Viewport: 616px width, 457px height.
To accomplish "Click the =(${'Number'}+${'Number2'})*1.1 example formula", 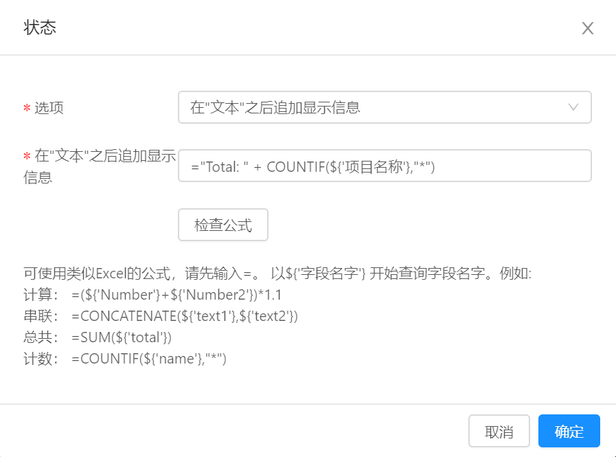I will pos(176,295).
